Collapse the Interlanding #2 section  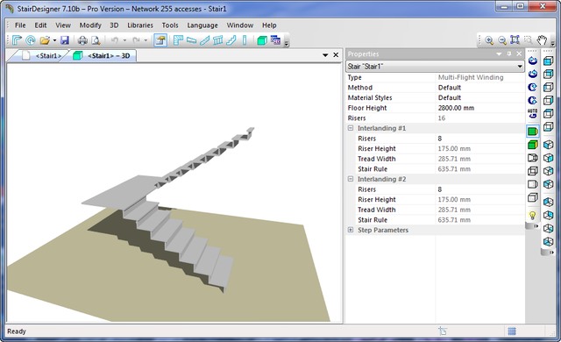351,179
